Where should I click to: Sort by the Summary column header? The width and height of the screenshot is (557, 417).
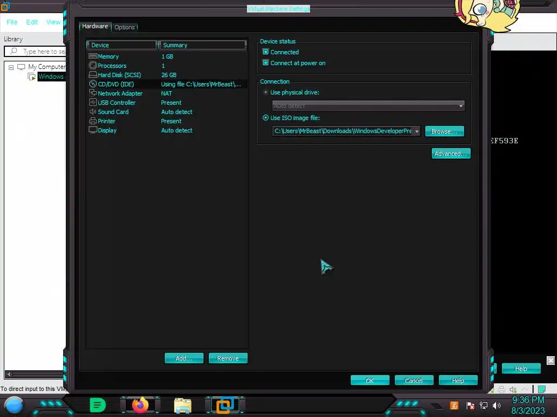202,45
